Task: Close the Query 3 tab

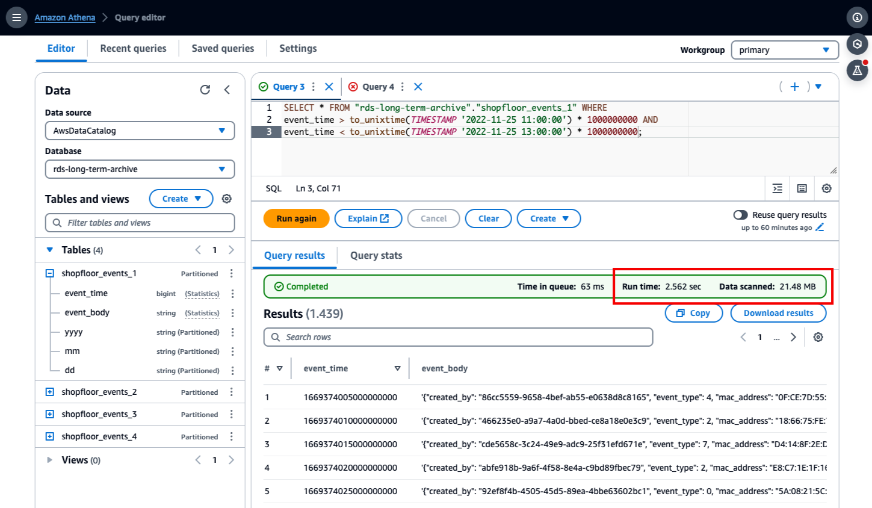Action: (x=329, y=87)
